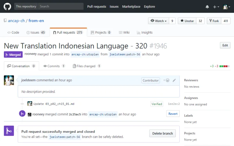Click the PR number #1946
Image resolution: width=234 pixels, height=146 pixels.
click(158, 46)
